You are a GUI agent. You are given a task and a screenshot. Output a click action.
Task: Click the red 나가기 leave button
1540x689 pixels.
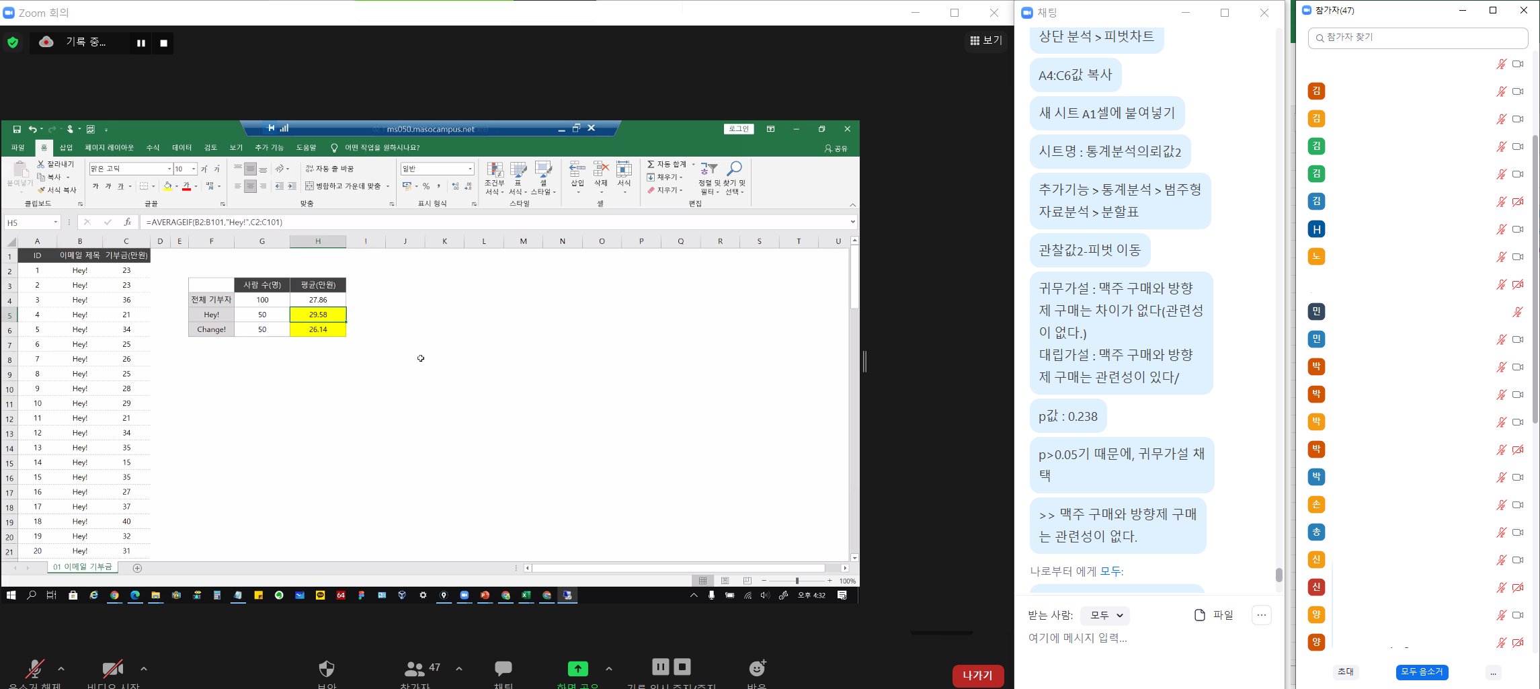coord(977,675)
